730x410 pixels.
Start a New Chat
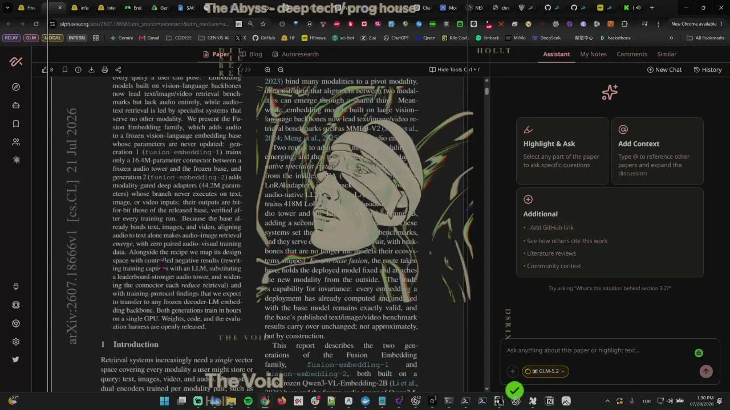click(x=664, y=69)
